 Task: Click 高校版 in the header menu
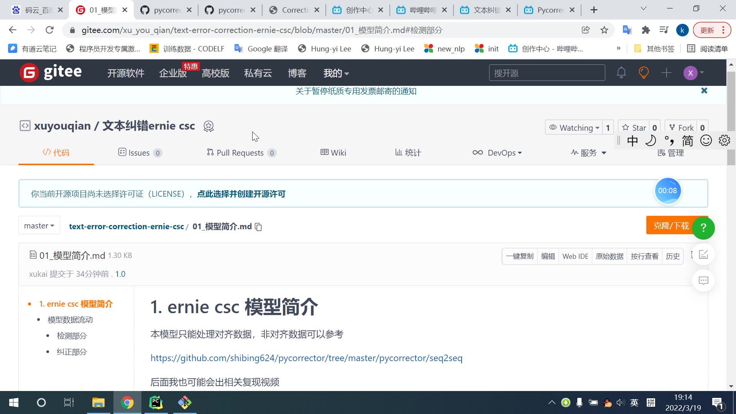click(215, 73)
